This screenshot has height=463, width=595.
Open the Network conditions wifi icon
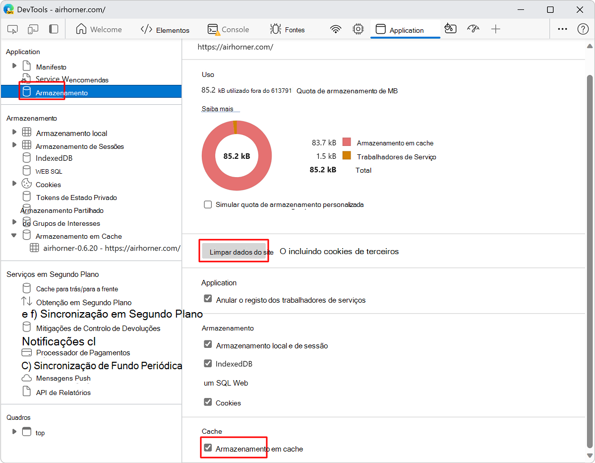(x=336, y=29)
